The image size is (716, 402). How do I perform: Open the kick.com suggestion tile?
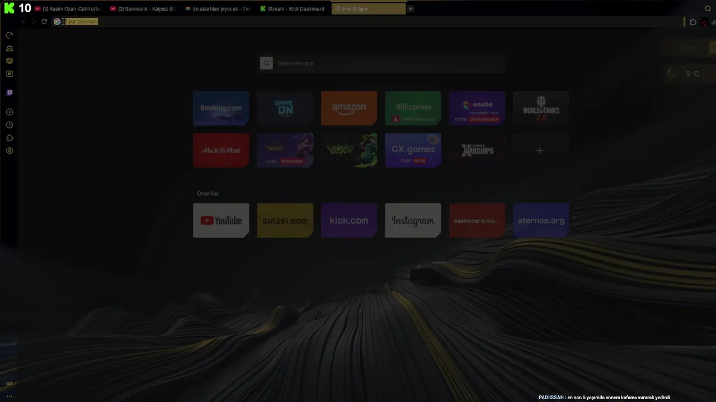point(349,221)
